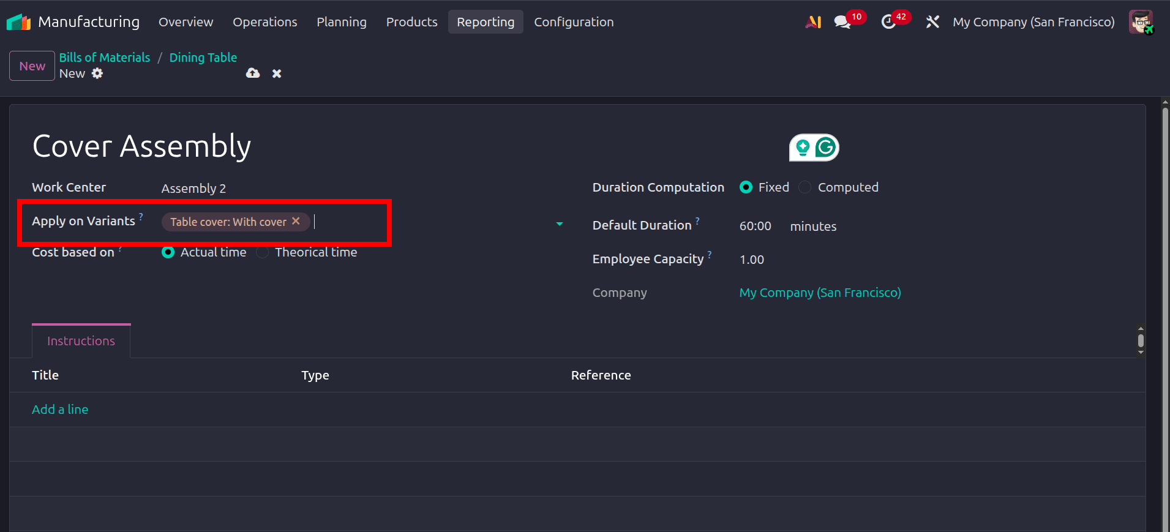Open the Overview menu

[186, 22]
